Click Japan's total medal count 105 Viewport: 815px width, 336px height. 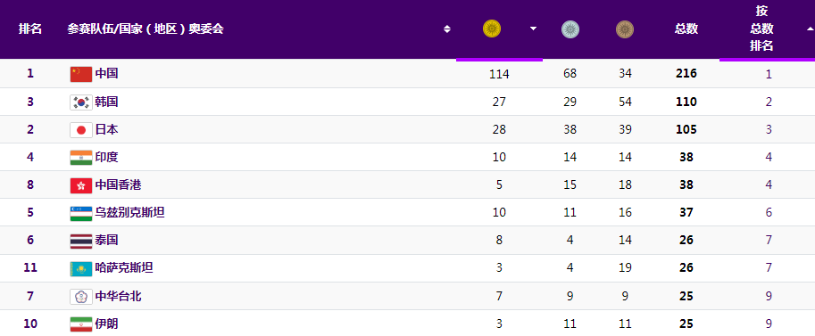(x=686, y=129)
